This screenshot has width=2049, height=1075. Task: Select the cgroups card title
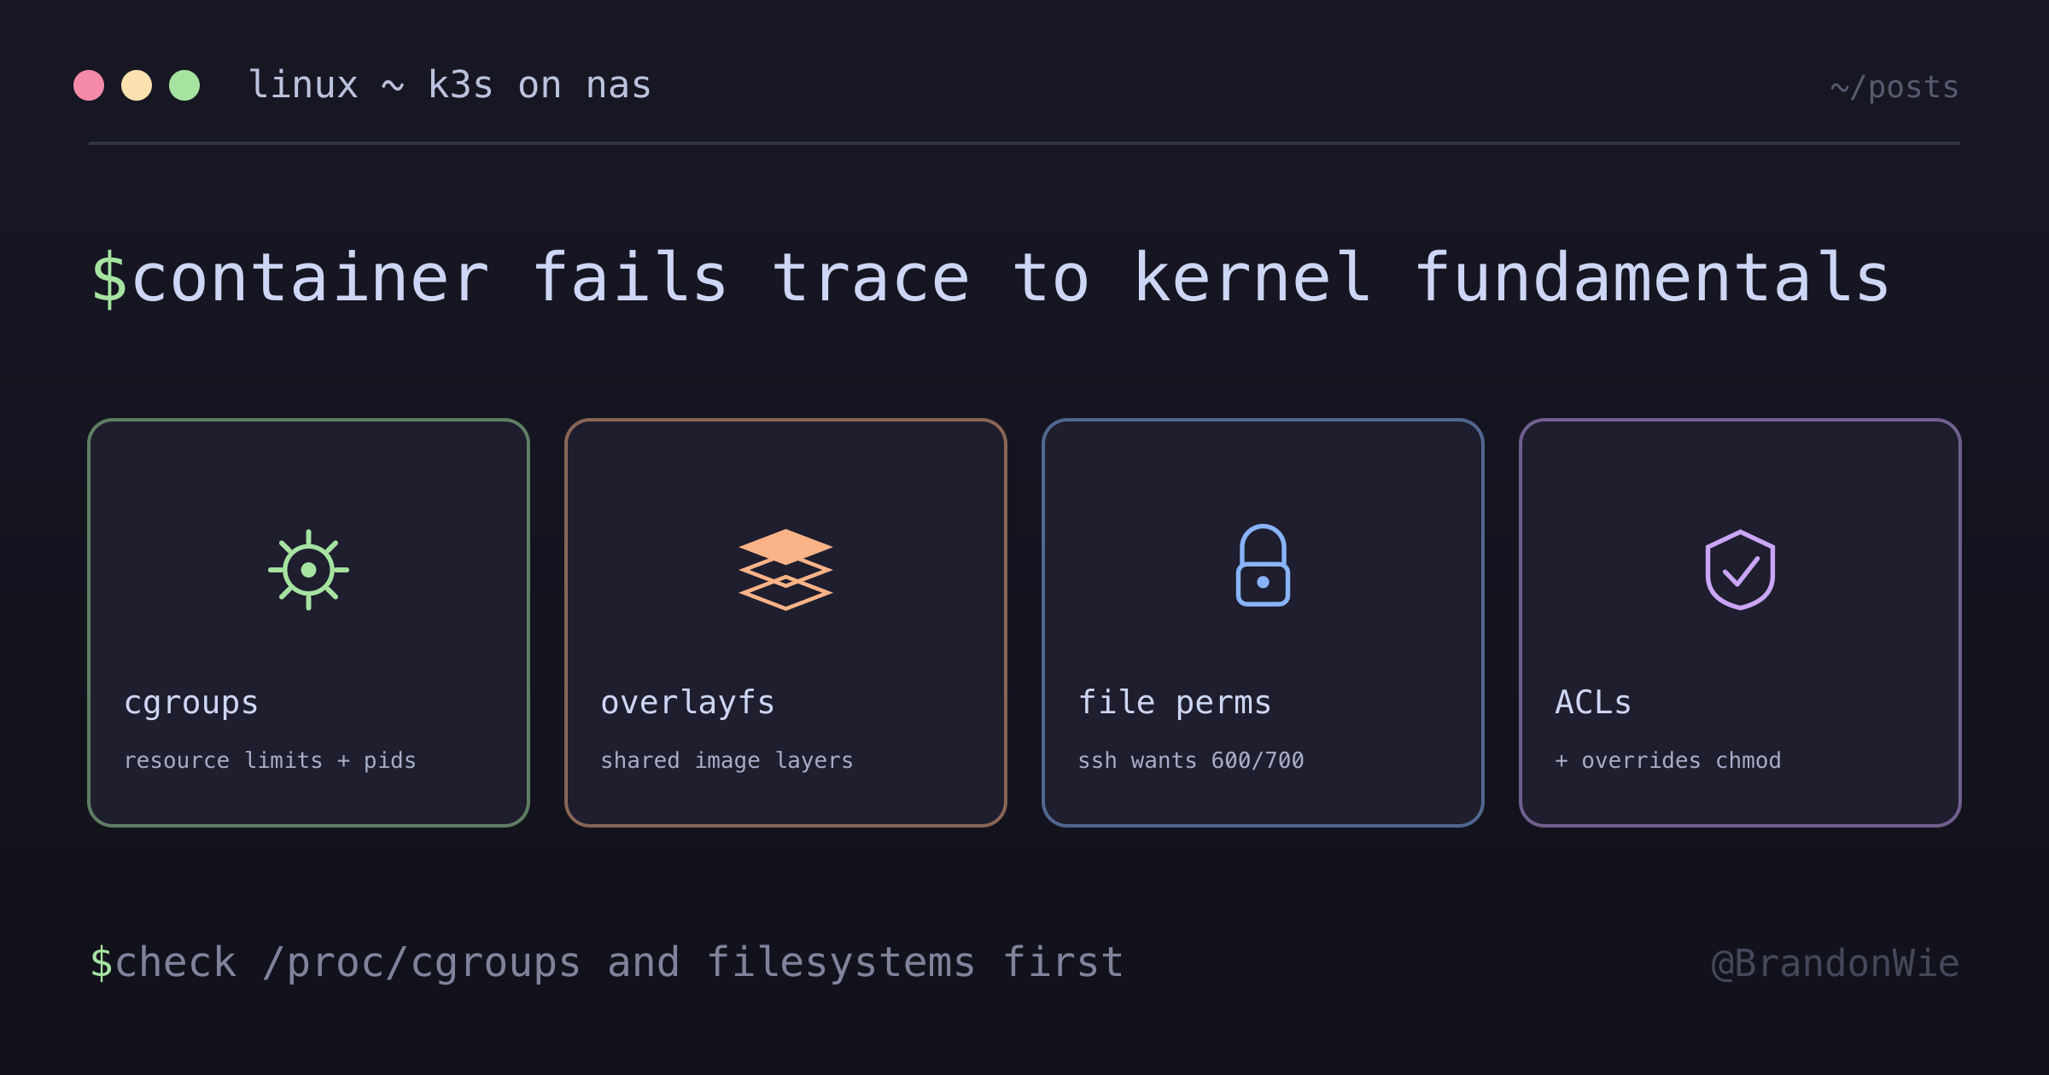click(x=191, y=703)
